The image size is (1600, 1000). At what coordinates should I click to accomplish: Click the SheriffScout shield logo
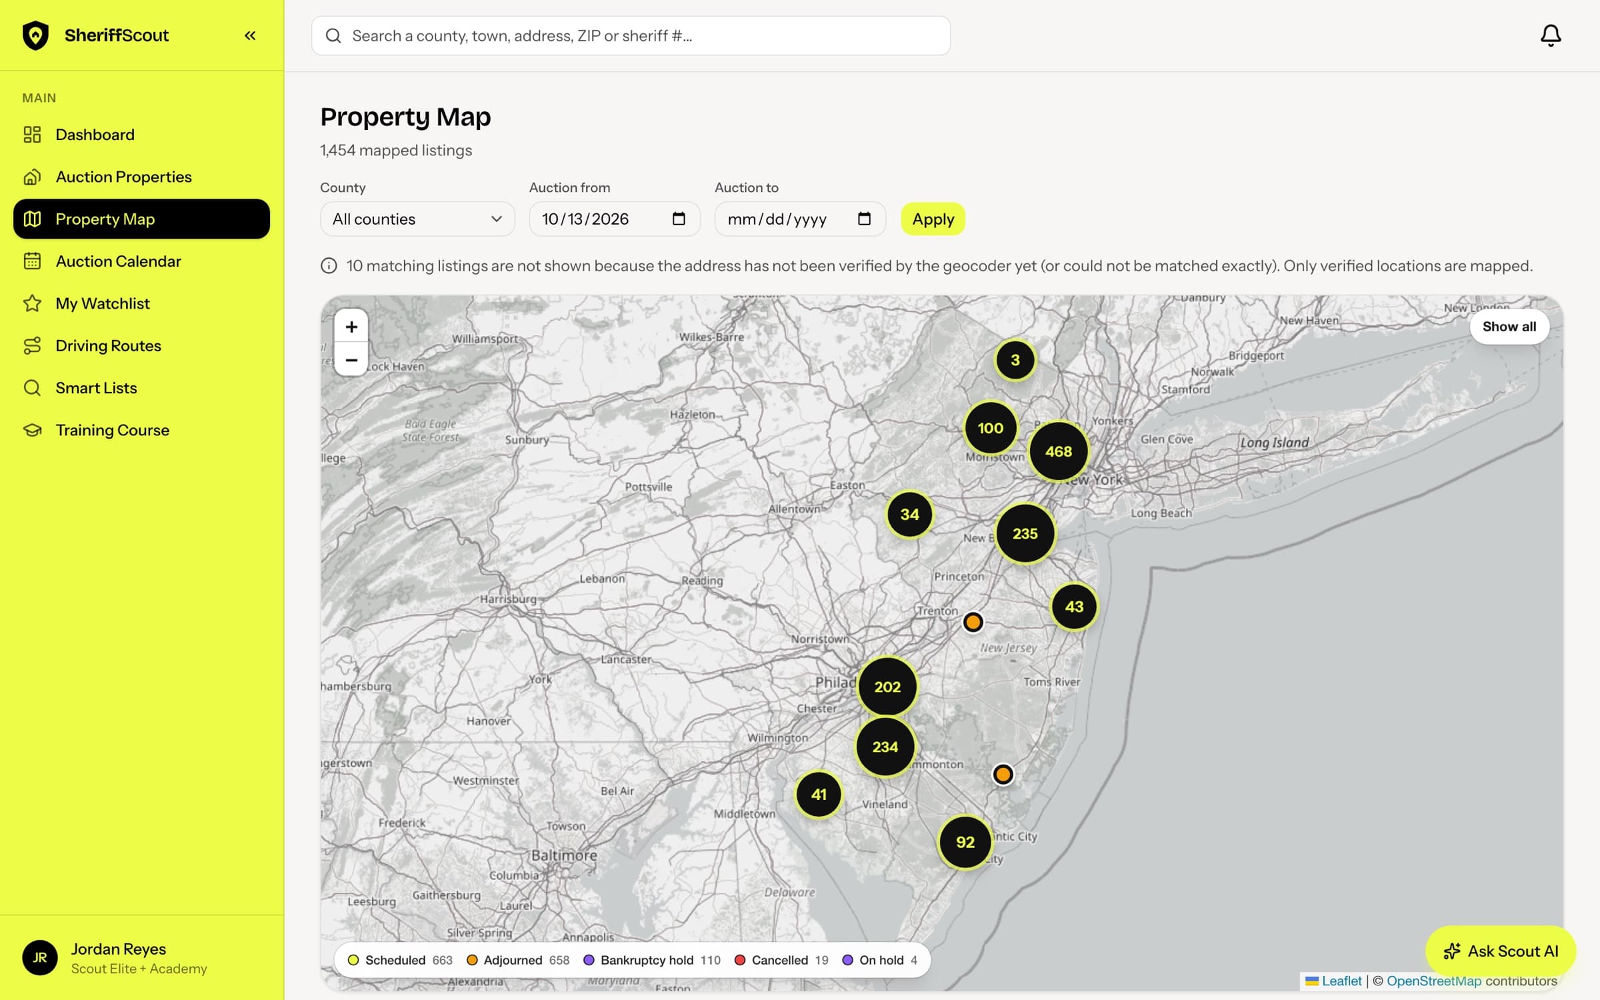click(35, 35)
